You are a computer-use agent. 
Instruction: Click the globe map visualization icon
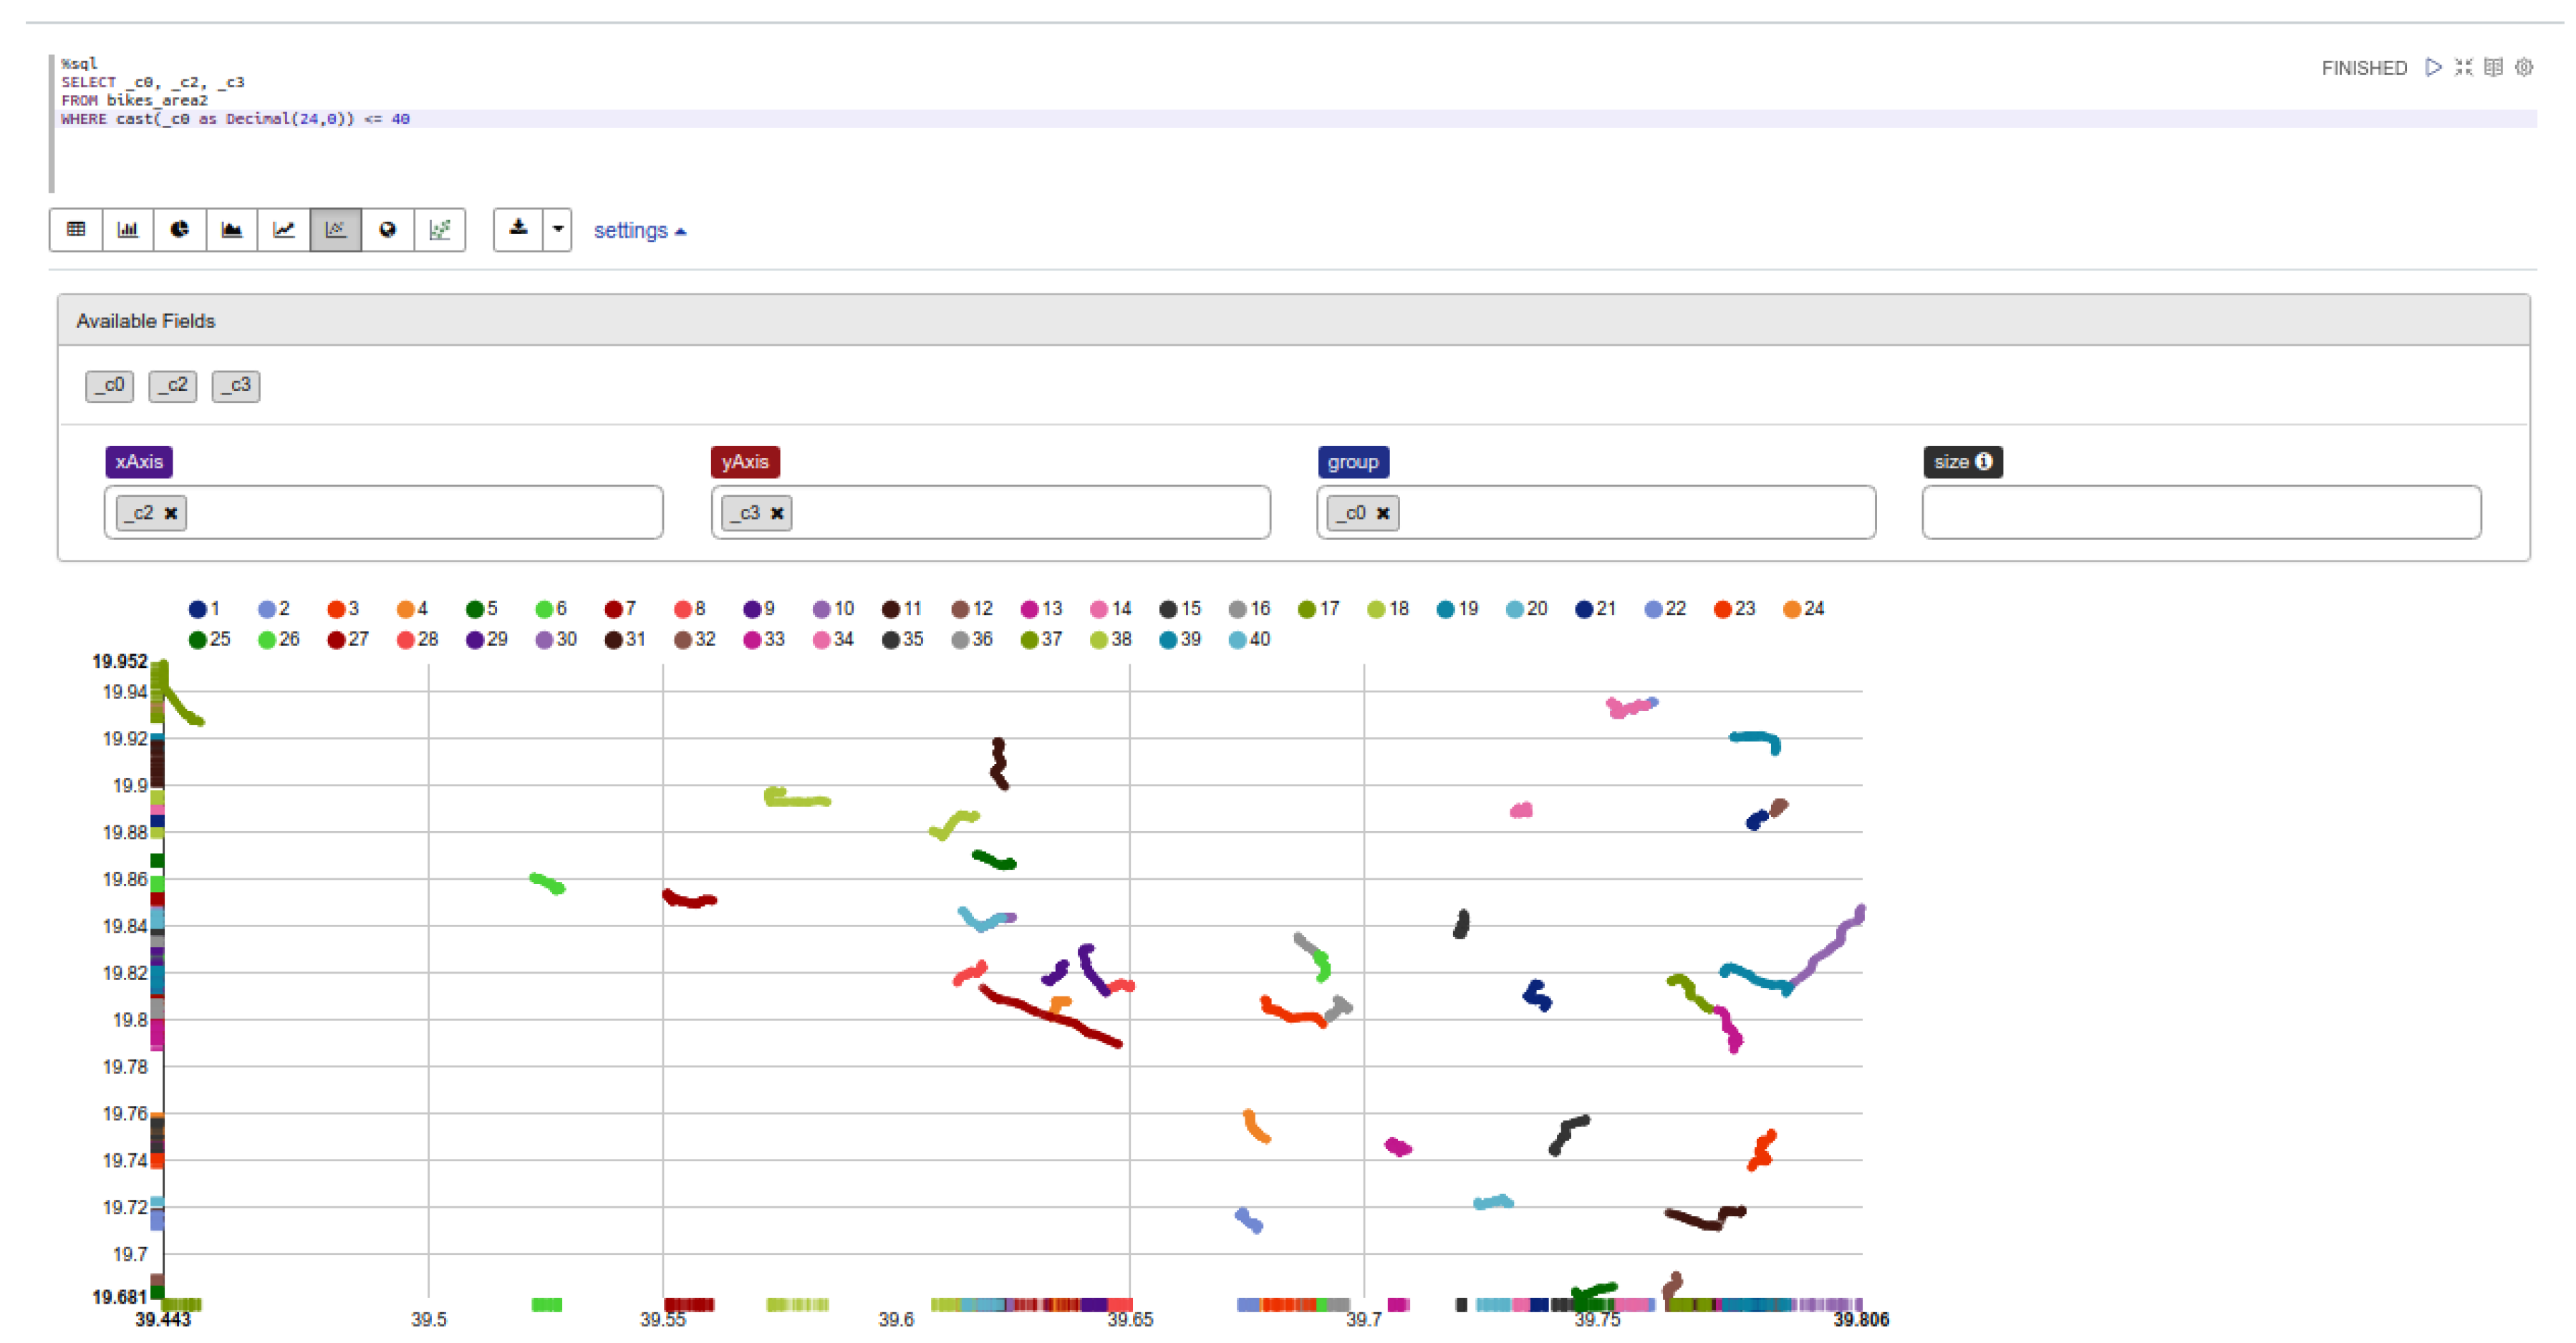pyautogui.click(x=388, y=230)
